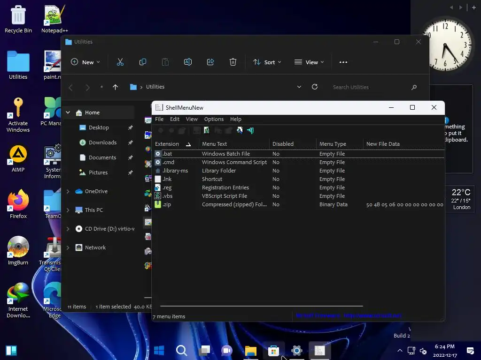Select the .zip row in ShellMenuNew

click(298, 204)
